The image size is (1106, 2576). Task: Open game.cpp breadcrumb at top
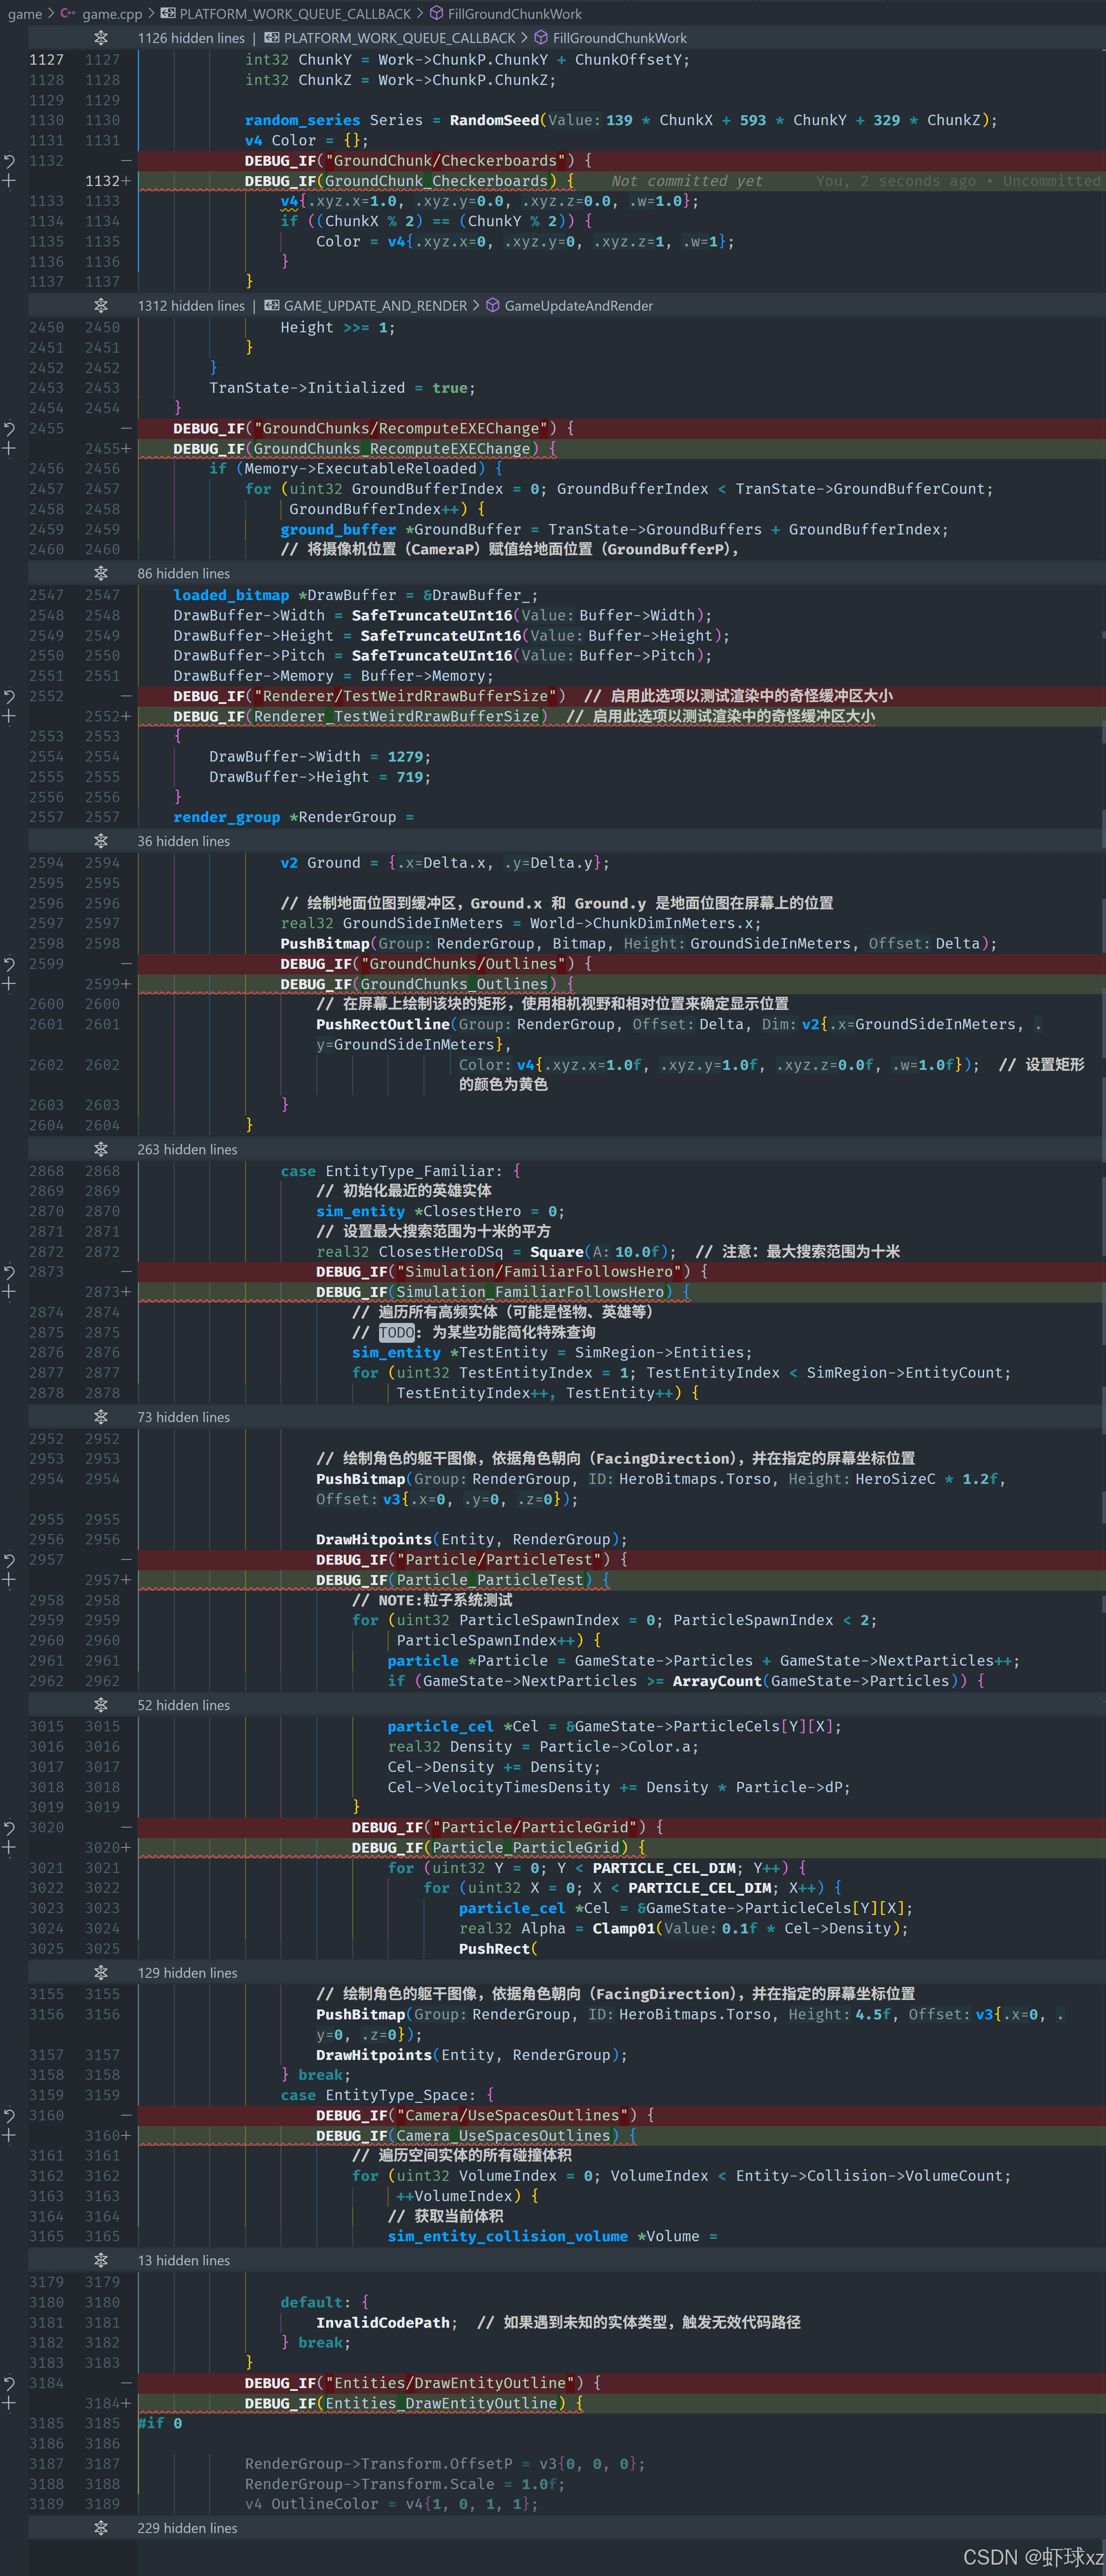tap(111, 14)
